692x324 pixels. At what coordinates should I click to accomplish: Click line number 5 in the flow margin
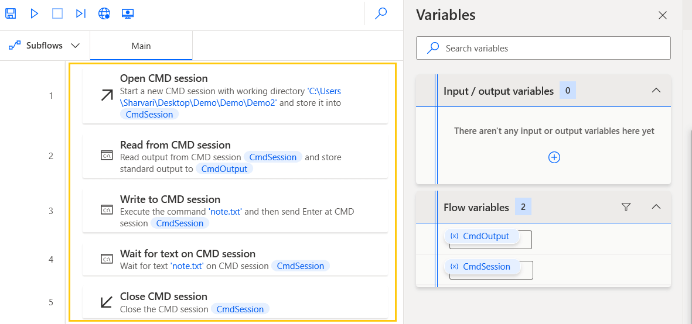pos(51,302)
